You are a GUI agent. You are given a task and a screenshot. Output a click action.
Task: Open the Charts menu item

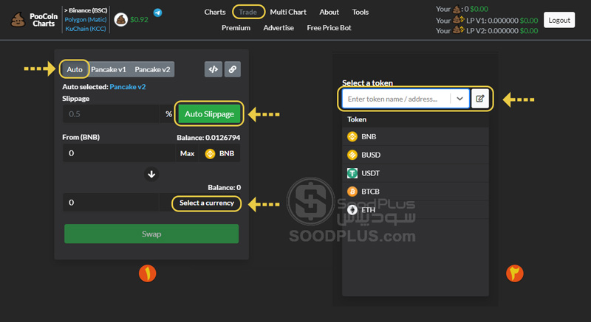(x=215, y=12)
